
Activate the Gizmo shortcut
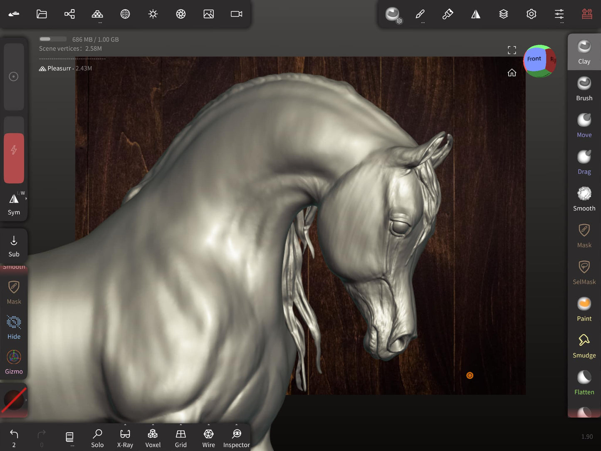[14, 362]
